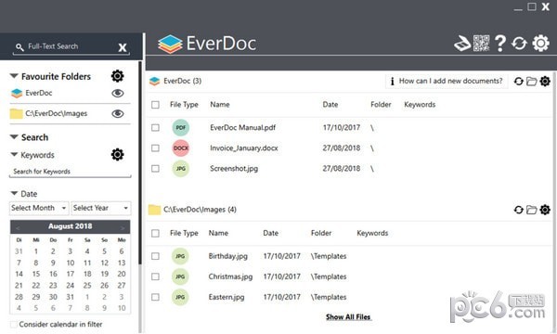Open Favourite Folders settings gear
557x334 pixels.
coord(117,76)
